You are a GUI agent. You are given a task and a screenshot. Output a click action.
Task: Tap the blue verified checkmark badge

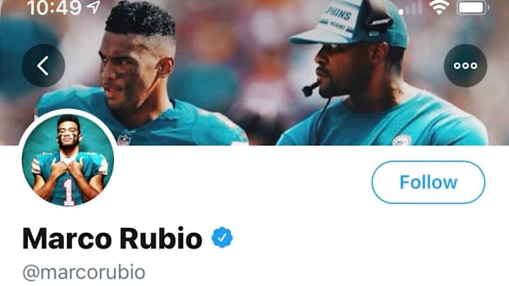[x=222, y=238]
